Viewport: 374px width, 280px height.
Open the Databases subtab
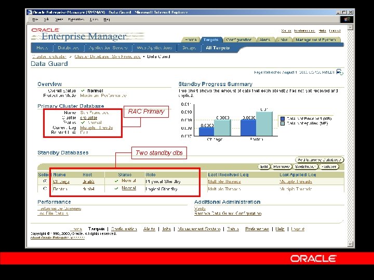[x=68, y=48]
